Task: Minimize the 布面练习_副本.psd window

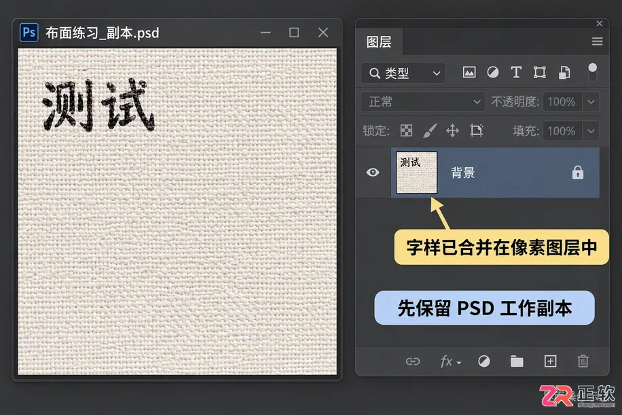Action: click(266, 32)
